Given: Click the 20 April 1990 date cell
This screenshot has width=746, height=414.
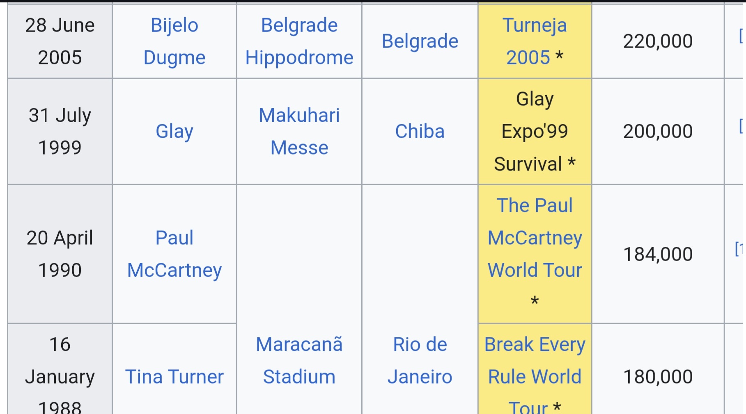Looking at the screenshot, I should pos(60,254).
